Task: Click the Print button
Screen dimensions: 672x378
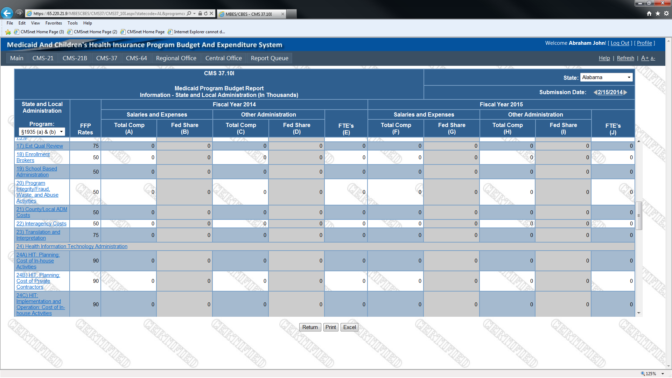Action: [x=330, y=327]
